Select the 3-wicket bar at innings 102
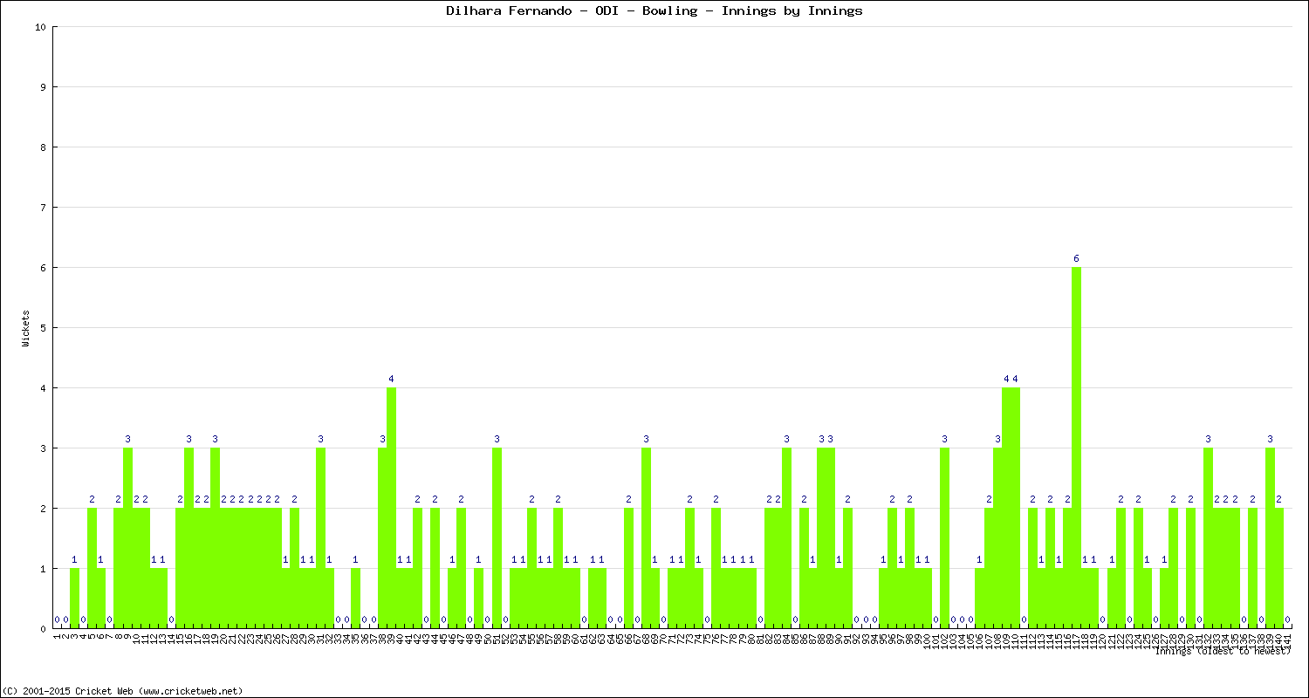The width and height of the screenshot is (1309, 698). (944, 537)
